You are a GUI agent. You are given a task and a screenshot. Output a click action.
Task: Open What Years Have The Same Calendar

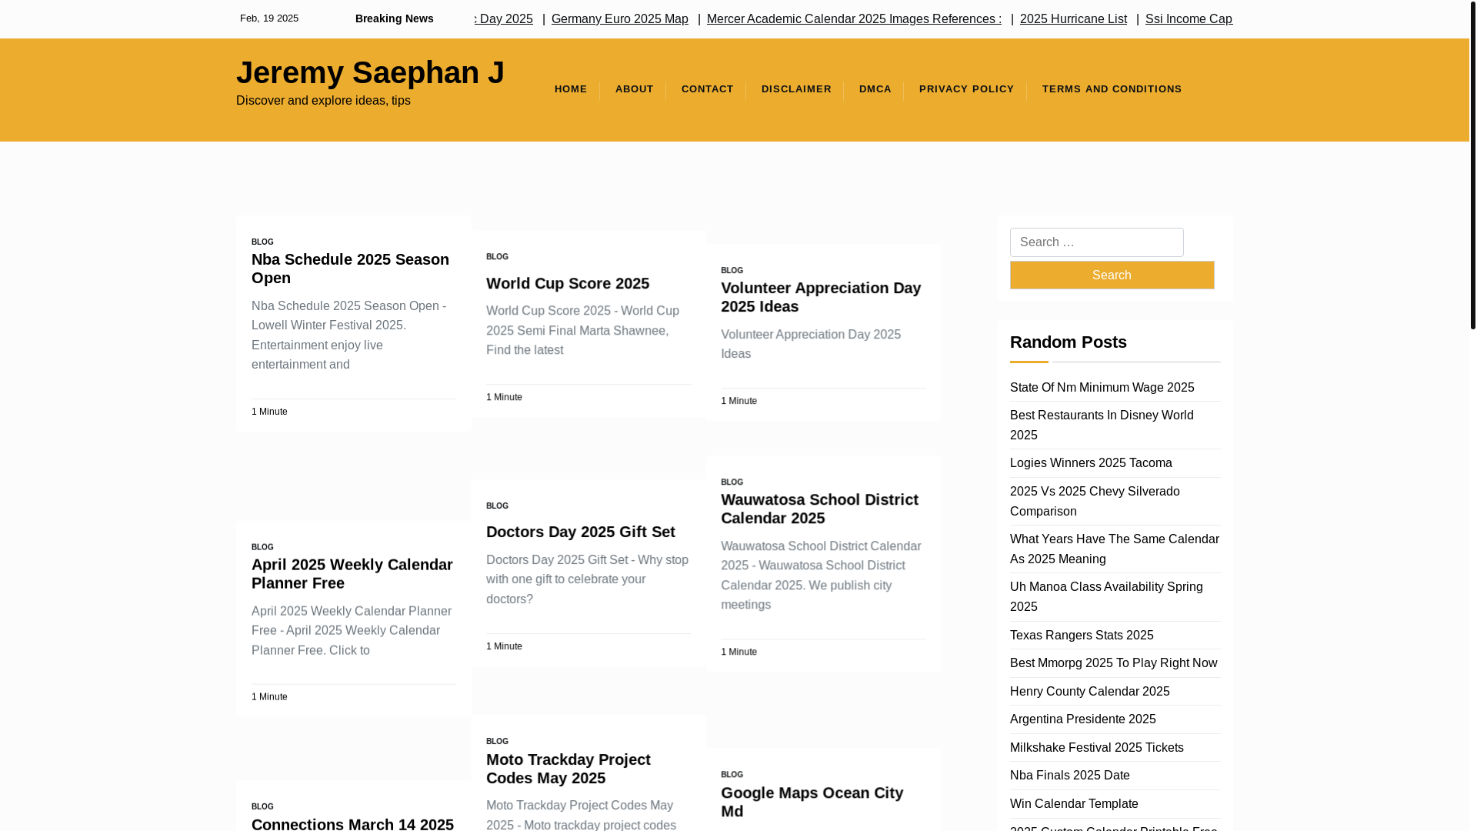click(x=1114, y=549)
